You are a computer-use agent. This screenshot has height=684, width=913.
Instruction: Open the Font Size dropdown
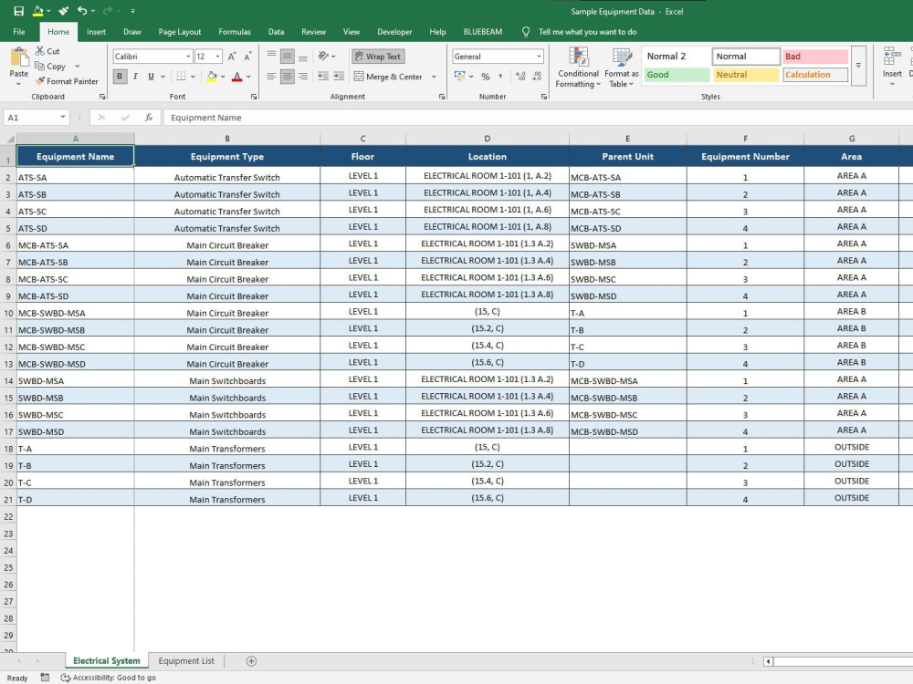click(219, 55)
